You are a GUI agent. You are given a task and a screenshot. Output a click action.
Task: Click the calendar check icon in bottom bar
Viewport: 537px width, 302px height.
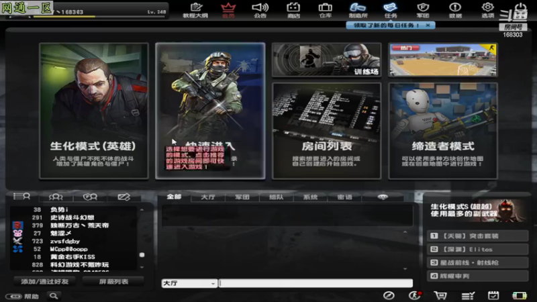(x=493, y=295)
